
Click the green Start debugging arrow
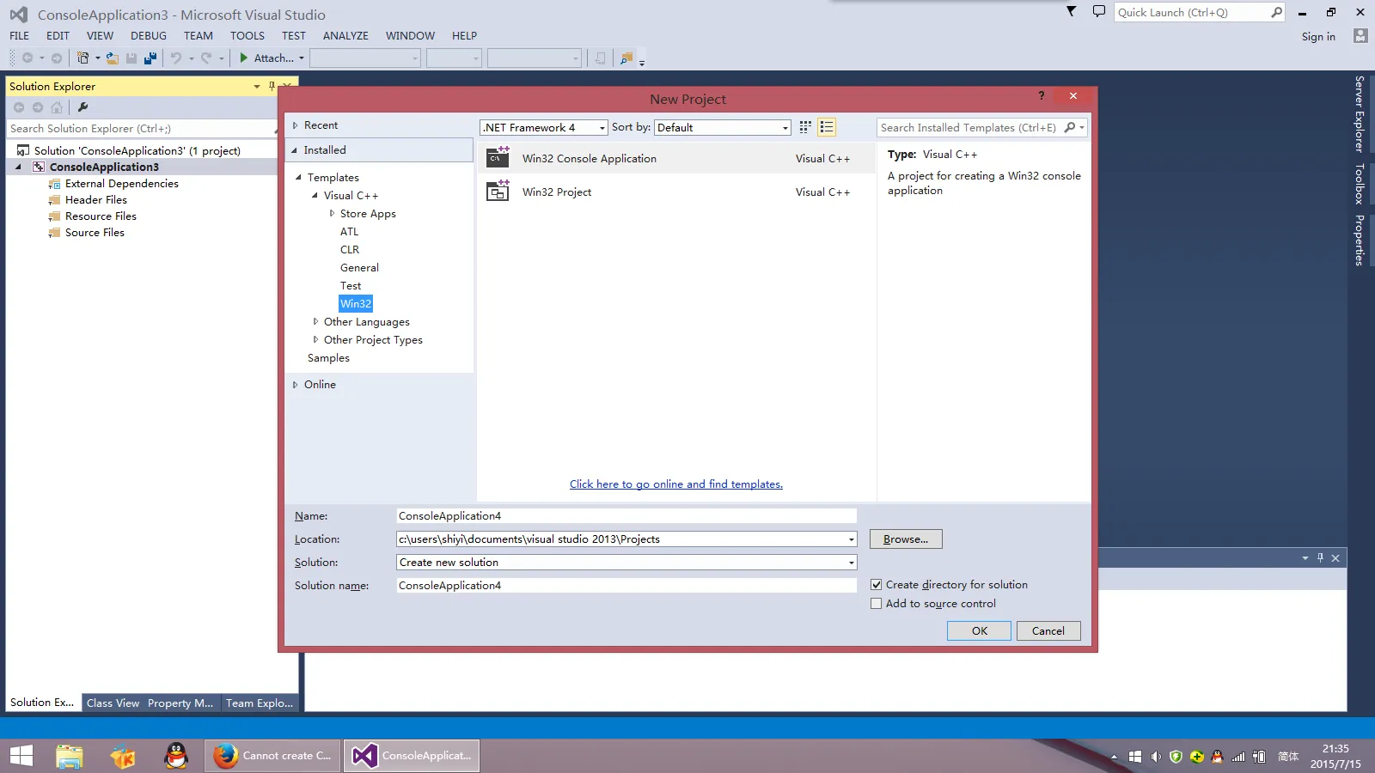click(x=244, y=58)
